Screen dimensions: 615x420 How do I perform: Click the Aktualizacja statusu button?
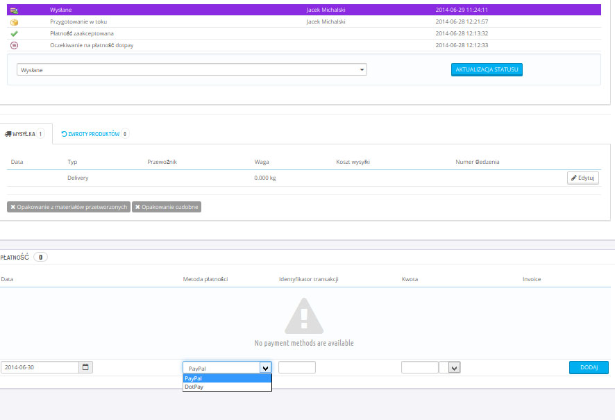tap(487, 70)
